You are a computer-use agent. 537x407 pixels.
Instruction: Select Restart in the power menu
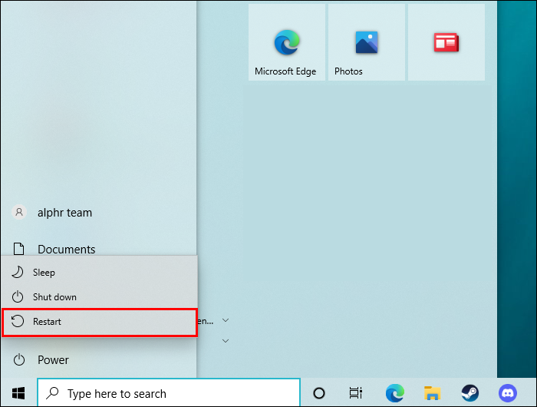click(100, 323)
